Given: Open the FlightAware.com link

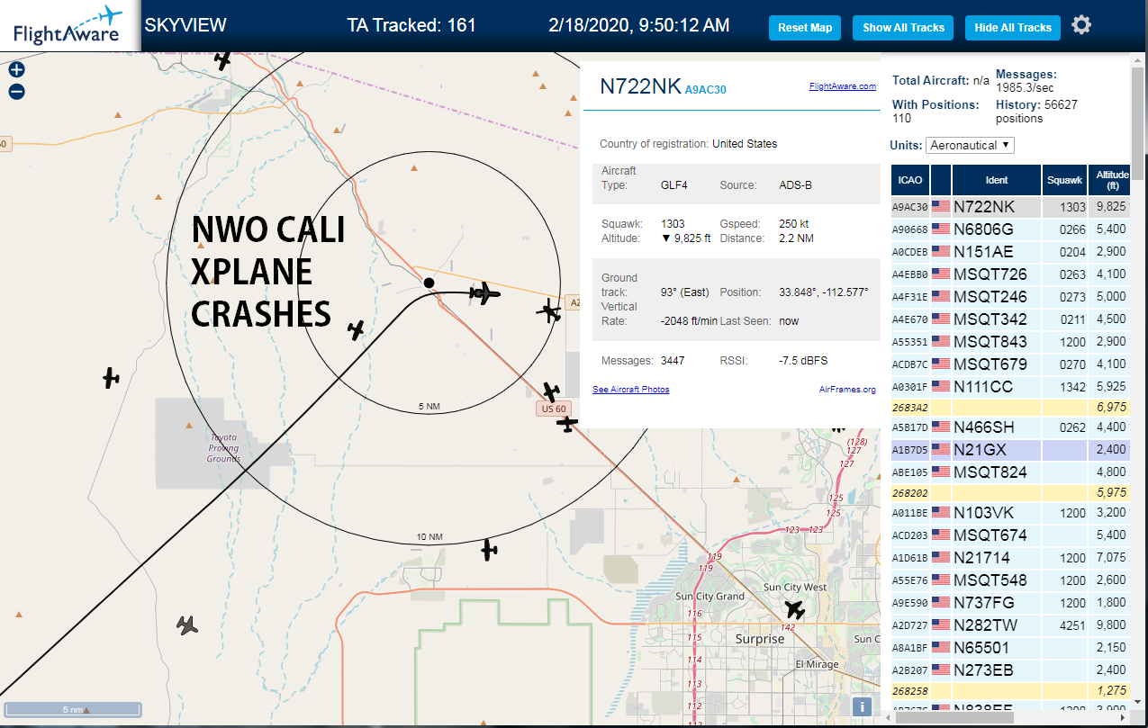Looking at the screenshot, I should coord(842,86).
